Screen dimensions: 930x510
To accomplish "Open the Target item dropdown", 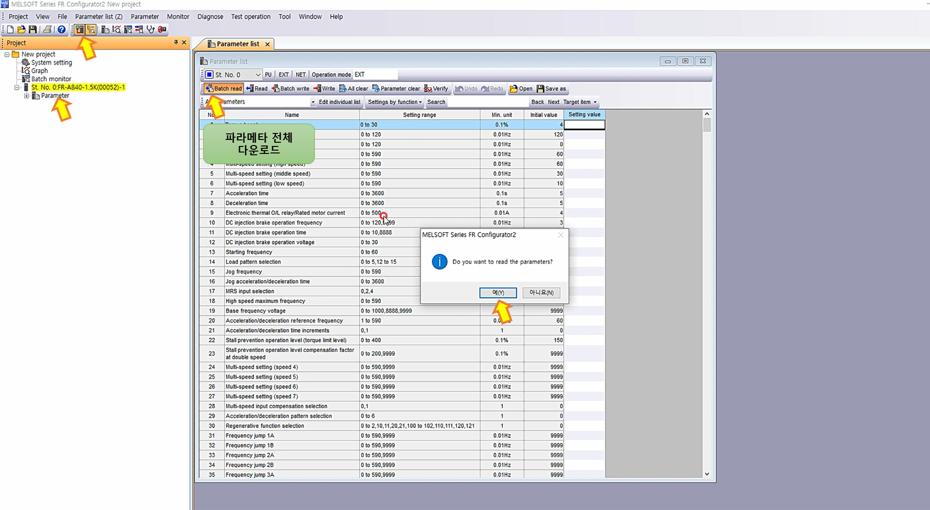I will click(x=580, y=102).
